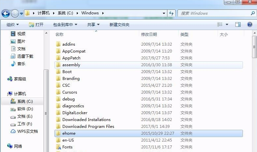Click inside the 搜索 Windows search box

pyautogui.click(x=213, y=13)
